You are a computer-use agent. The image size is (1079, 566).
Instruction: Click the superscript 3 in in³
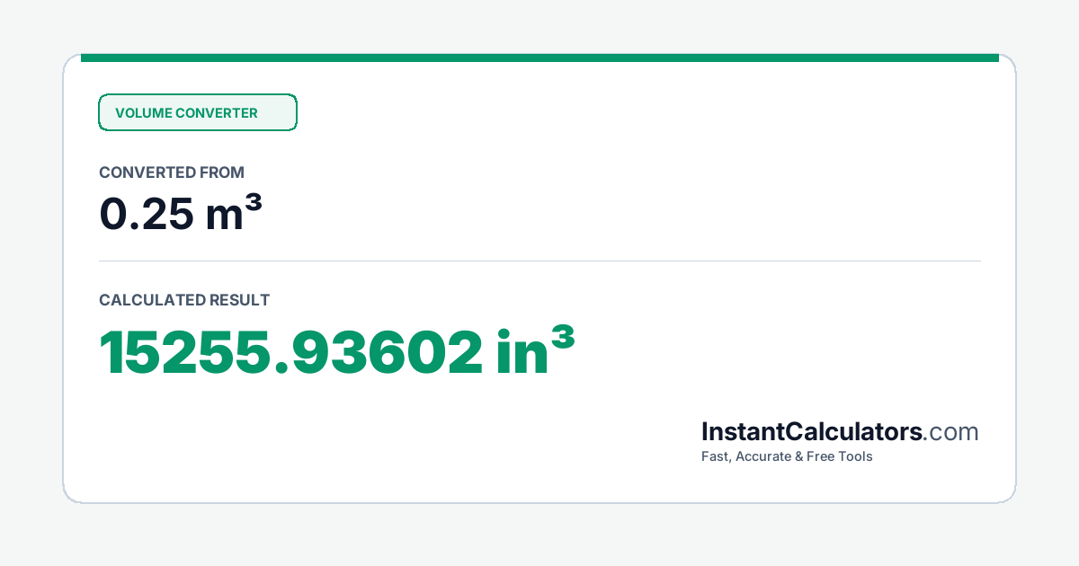coord(562,337)
